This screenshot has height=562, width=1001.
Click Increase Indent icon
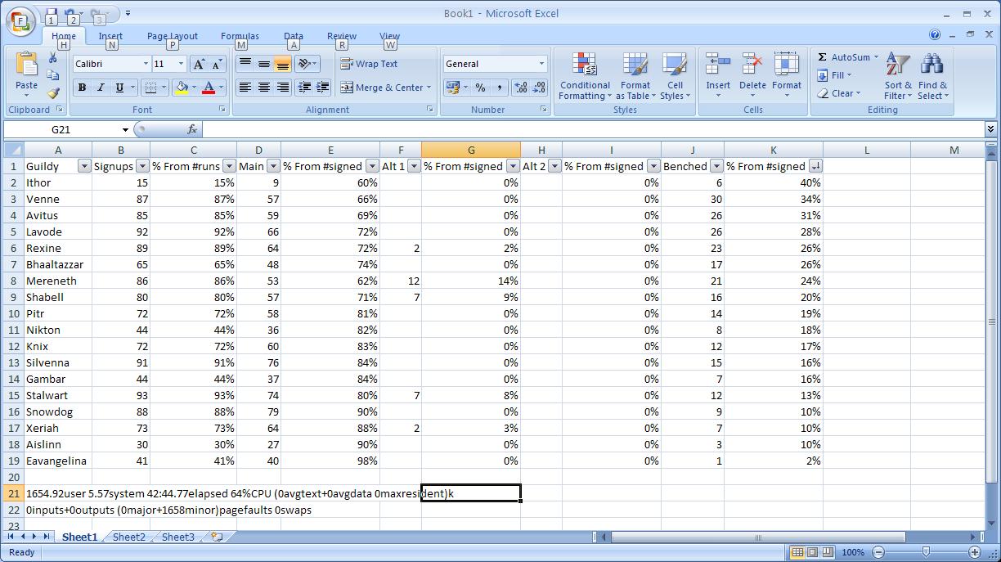[x=322, y=88]
